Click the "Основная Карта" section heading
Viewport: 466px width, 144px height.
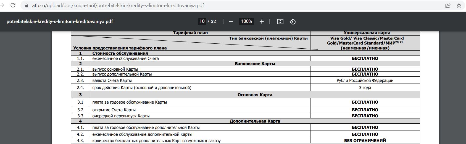[x=255, y=95]
